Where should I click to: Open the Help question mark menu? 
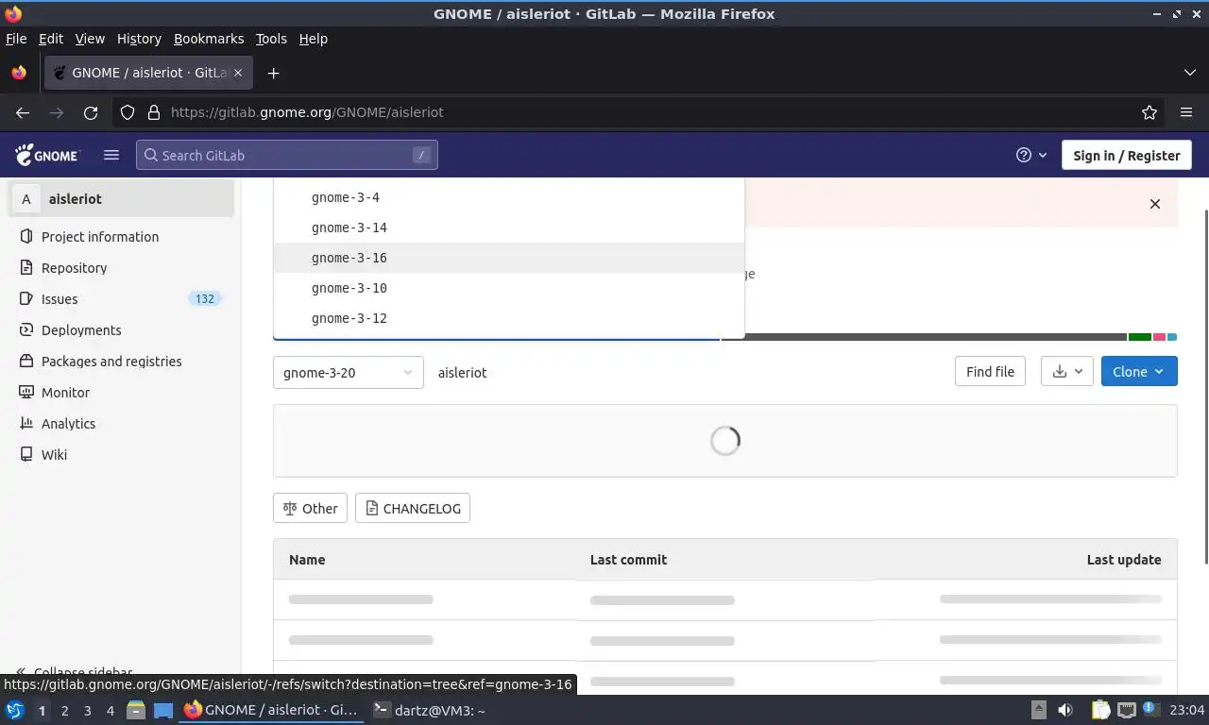click(1031, 155)
